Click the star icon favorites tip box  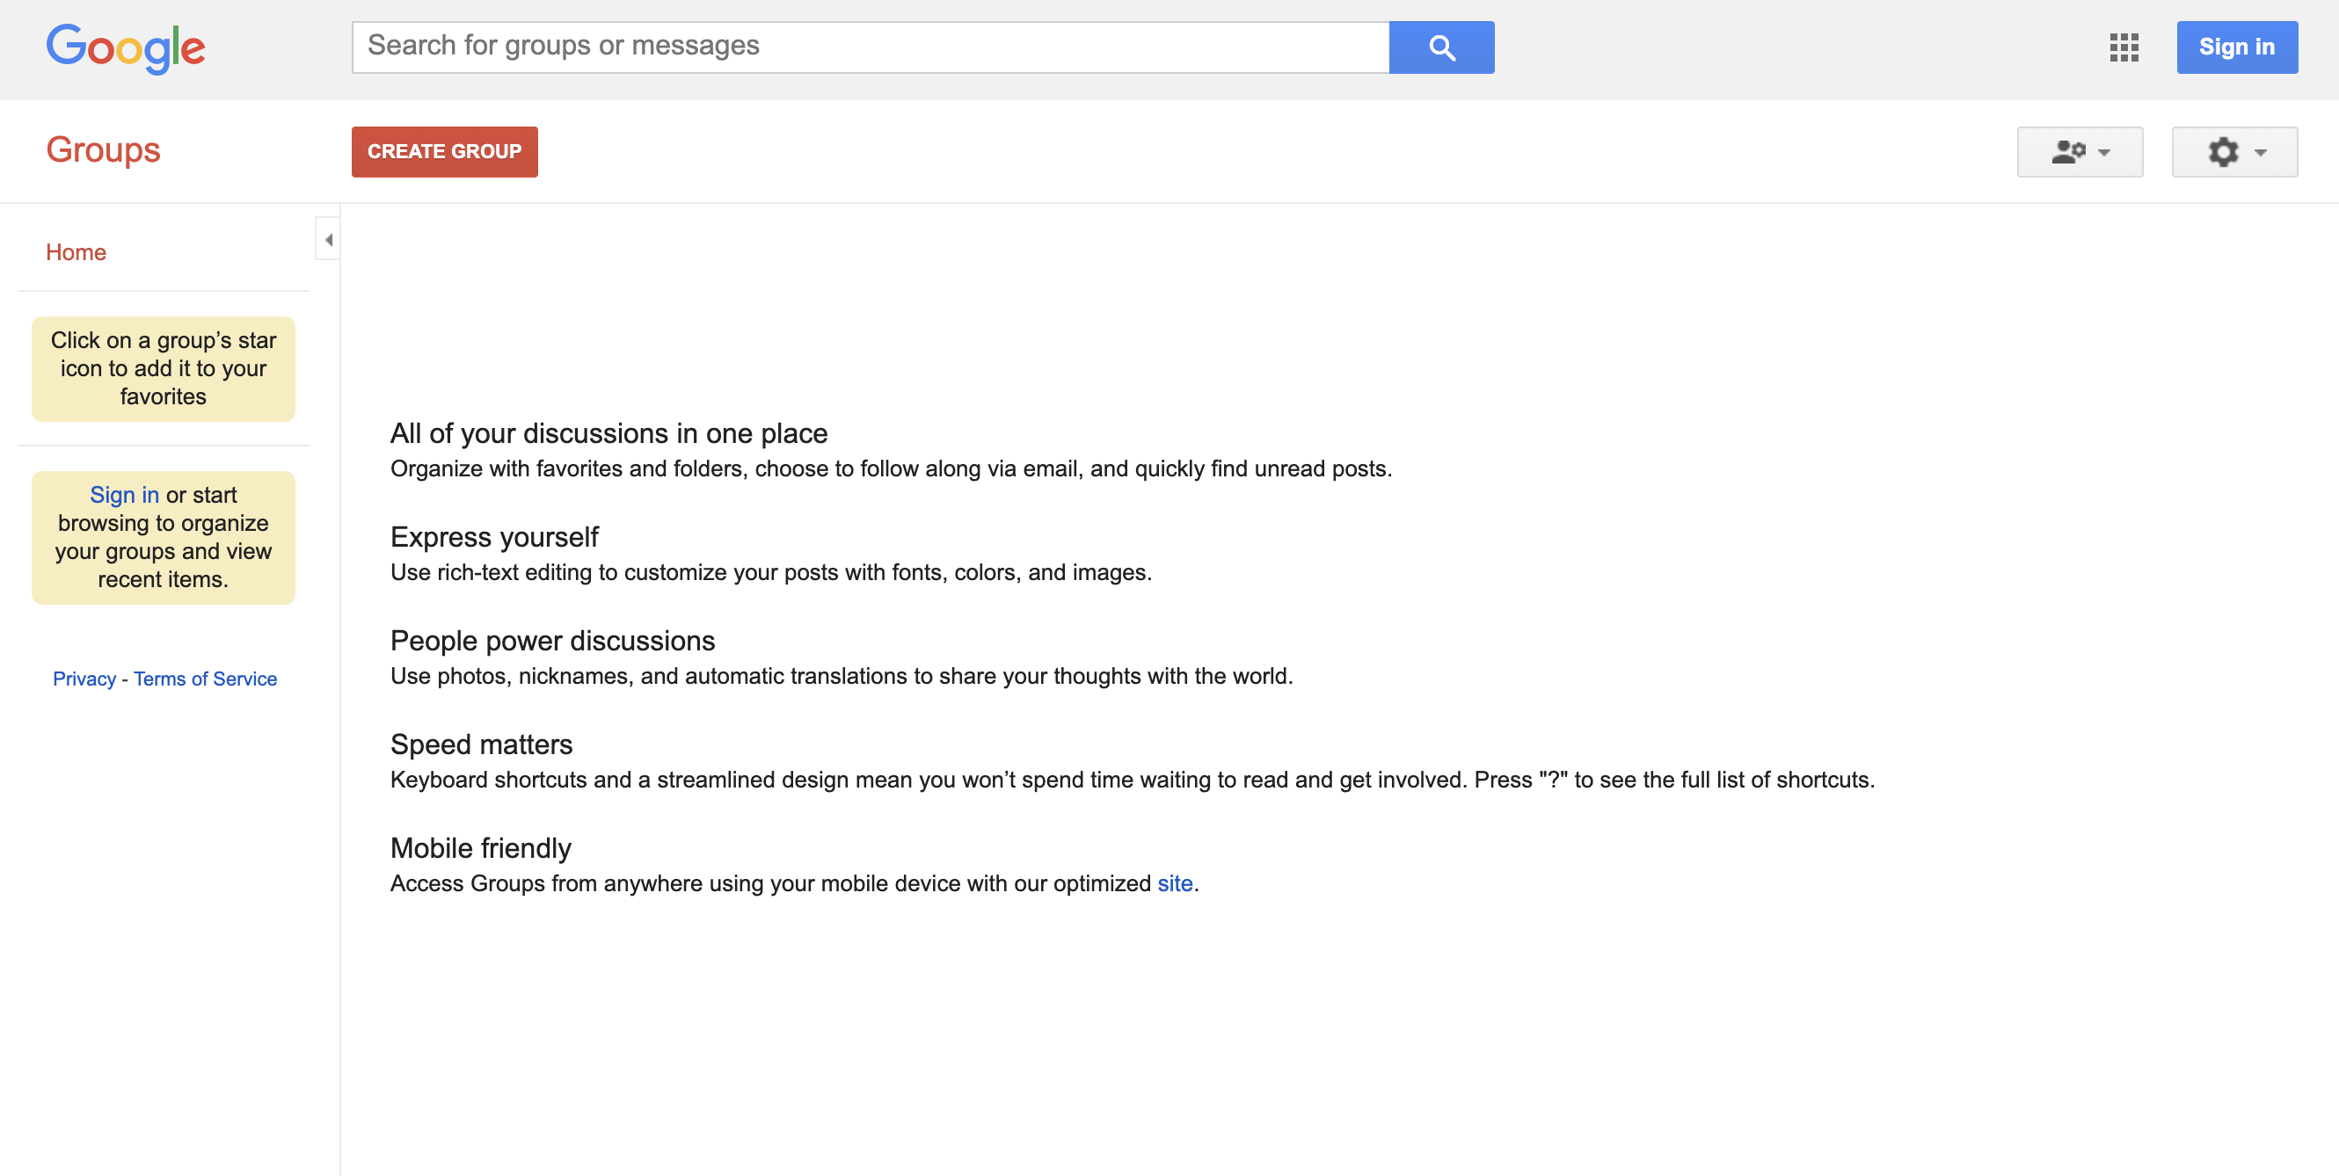tap(164, 368)
